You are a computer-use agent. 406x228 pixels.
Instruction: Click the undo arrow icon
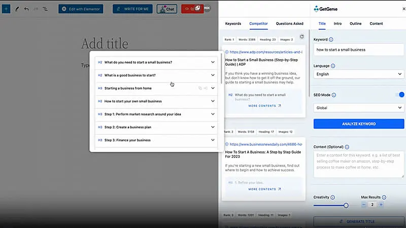coord(26,9)
